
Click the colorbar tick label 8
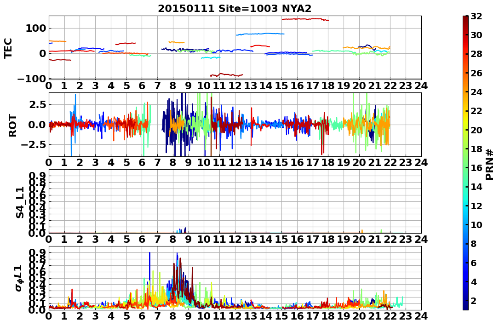pos(473,244)
